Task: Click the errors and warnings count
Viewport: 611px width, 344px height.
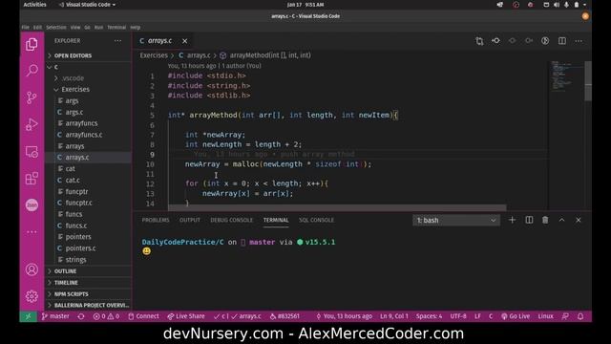Action: coord(106,316)
